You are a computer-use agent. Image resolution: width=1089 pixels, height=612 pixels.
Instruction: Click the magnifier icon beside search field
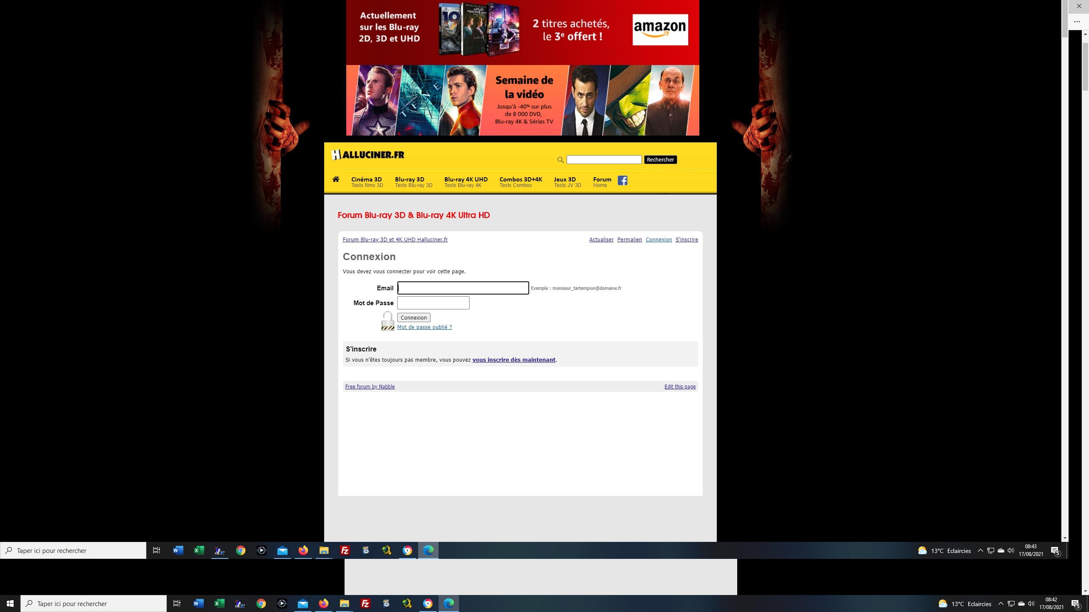(560, 160)
